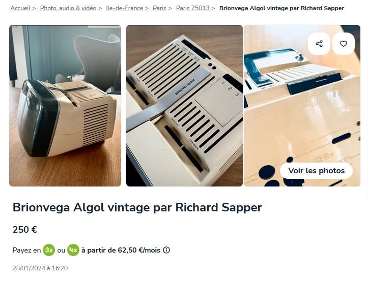
Task: Open the Ile-de-France breadcrumb
Action: 124,8
